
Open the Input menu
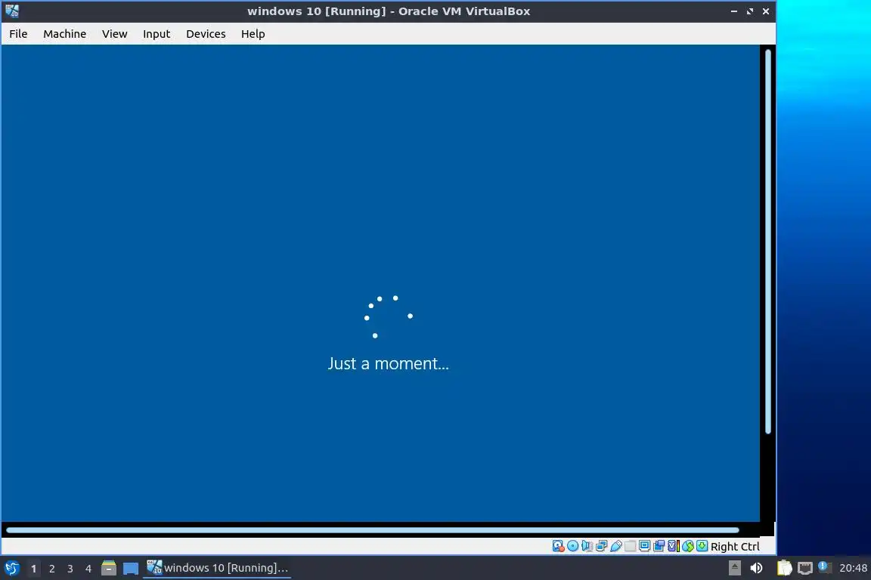coord(156,34)
